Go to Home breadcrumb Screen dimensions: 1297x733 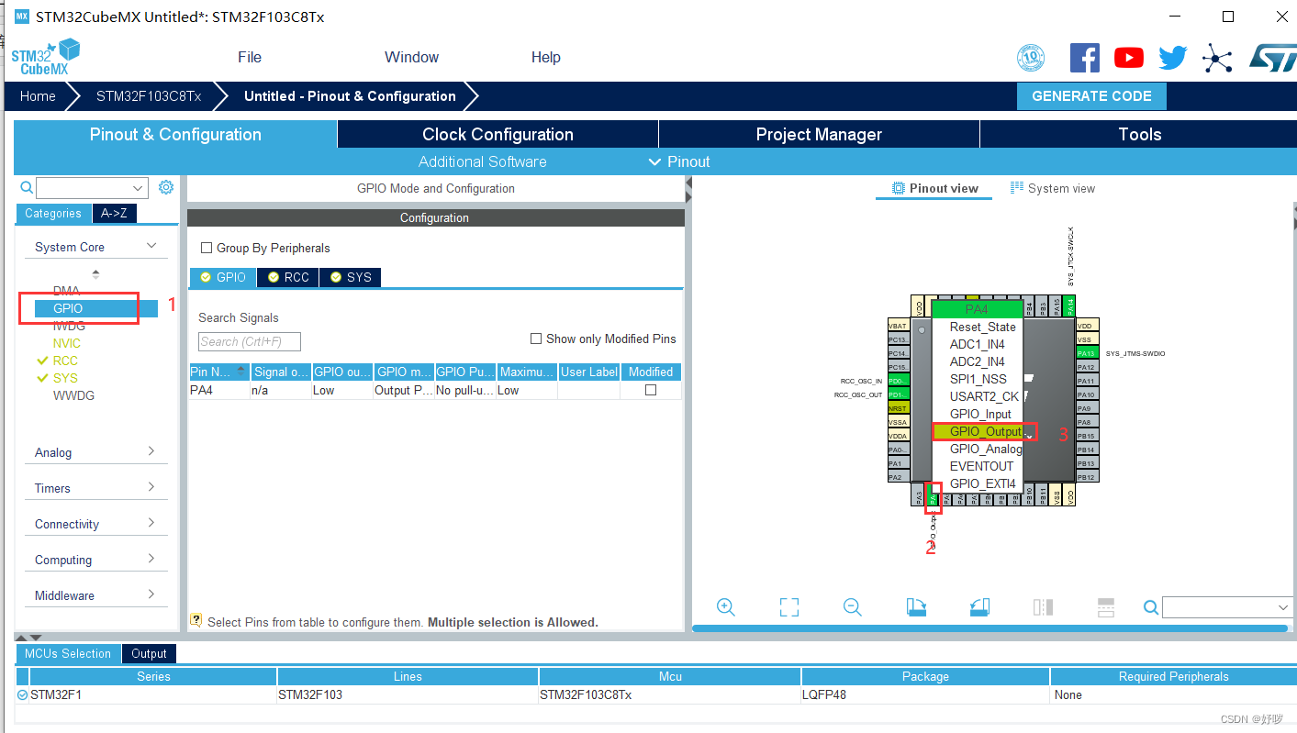[38, 96]
